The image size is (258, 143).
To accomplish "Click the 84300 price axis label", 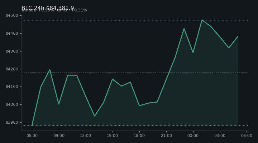I will 12,51.
